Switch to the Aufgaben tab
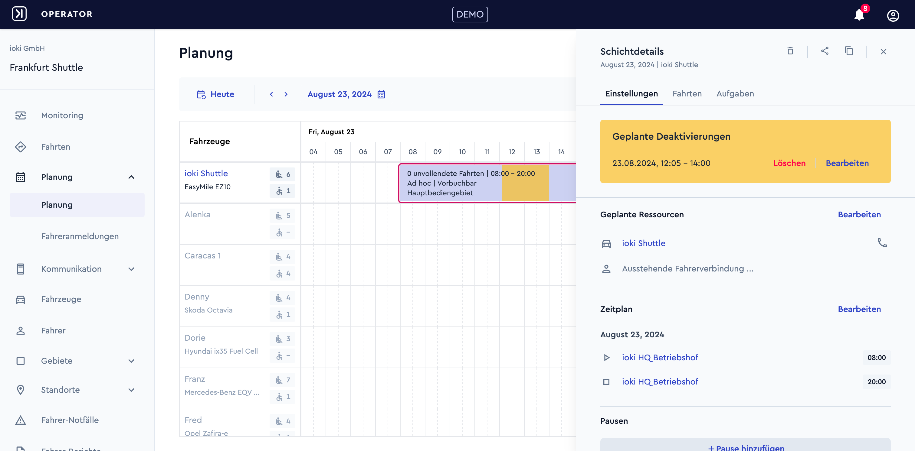The height and width of the screenshot is (451, 915). click(x=735, y=94)
